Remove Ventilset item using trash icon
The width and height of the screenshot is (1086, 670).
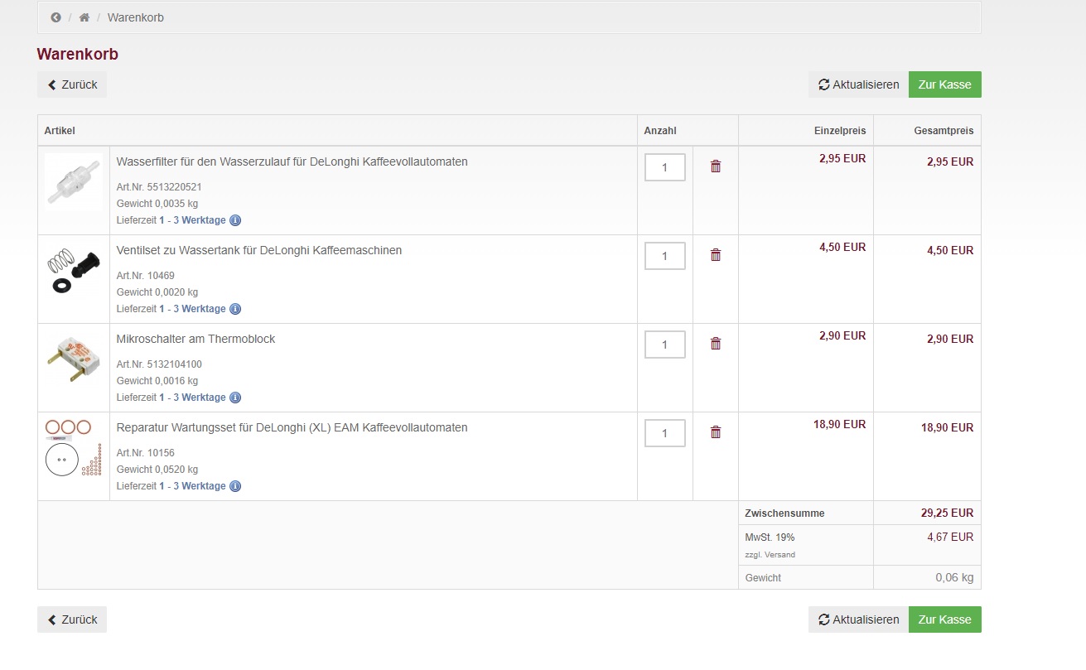pyautogui.click(x=716, y=255)
